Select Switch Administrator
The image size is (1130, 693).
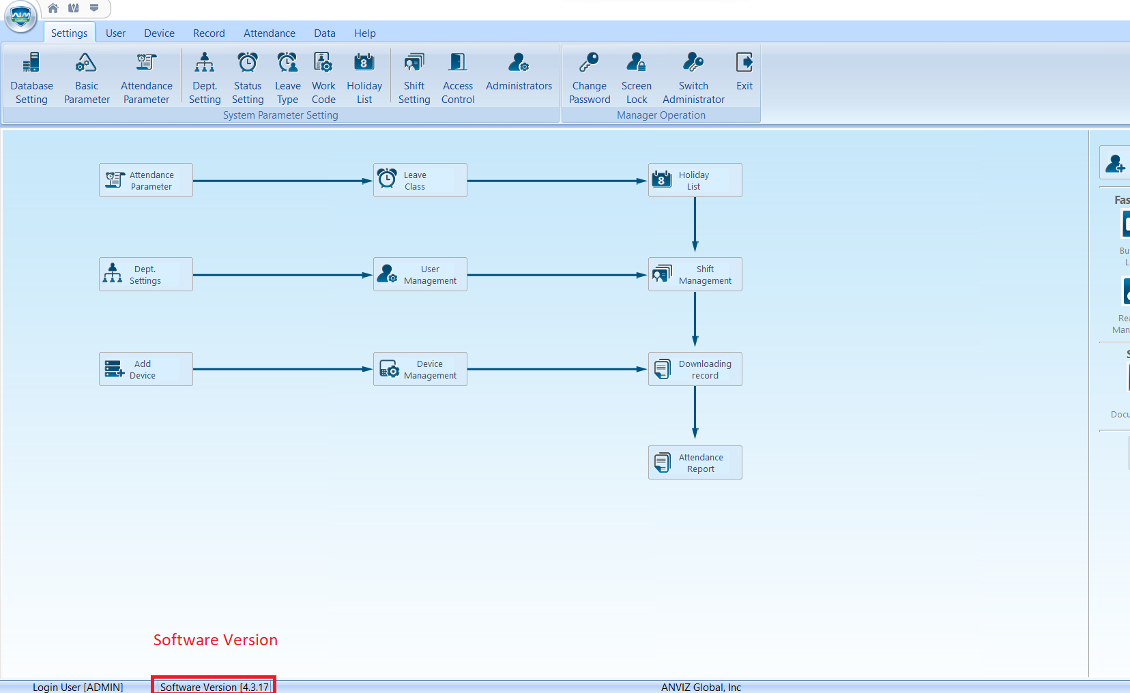[693, 76]
